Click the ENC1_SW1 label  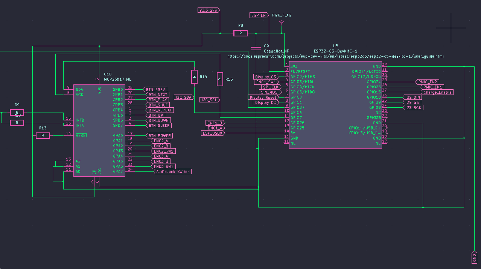click(x=267, y=82)
